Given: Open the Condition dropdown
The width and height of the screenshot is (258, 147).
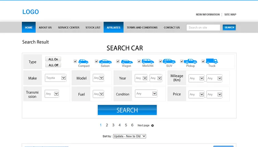Looking at the screenshot, I should (146, 94).
